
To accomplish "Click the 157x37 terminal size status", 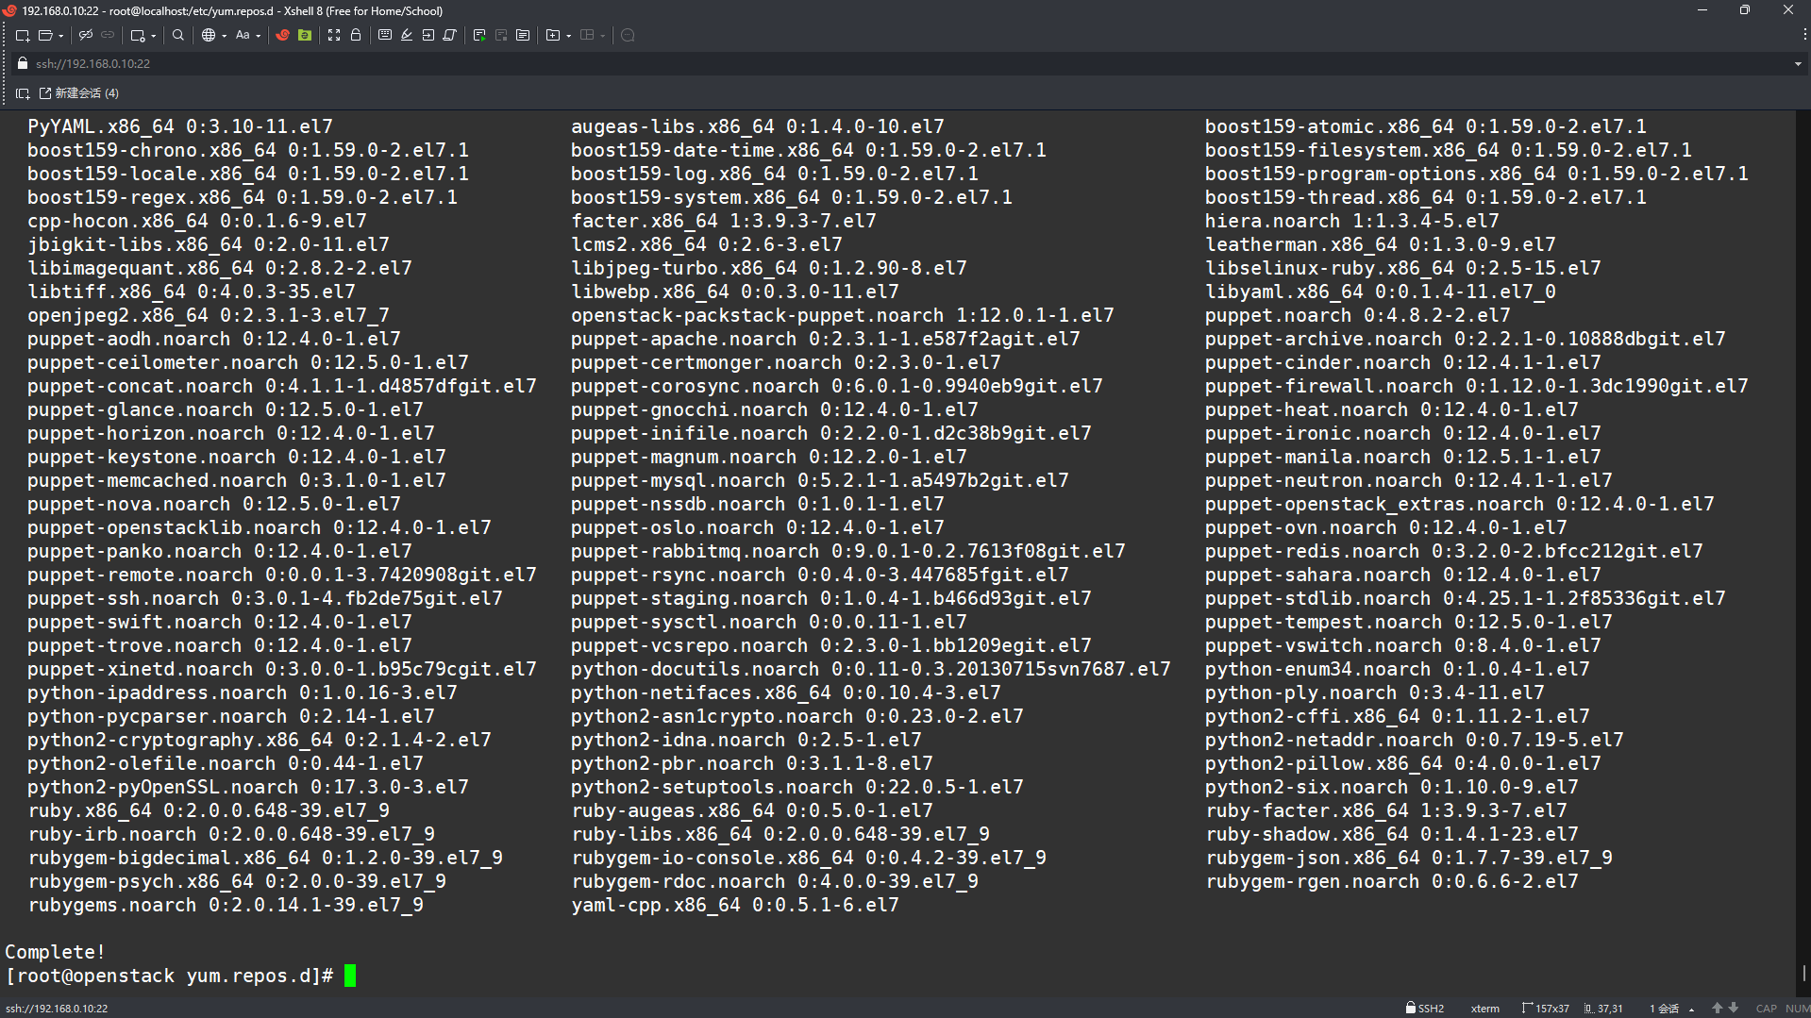I will 1546,1009.
